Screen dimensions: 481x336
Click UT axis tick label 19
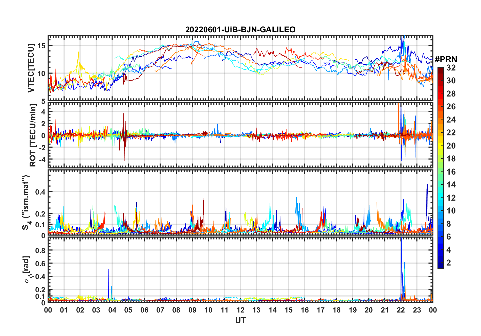(x=353, y=310)
